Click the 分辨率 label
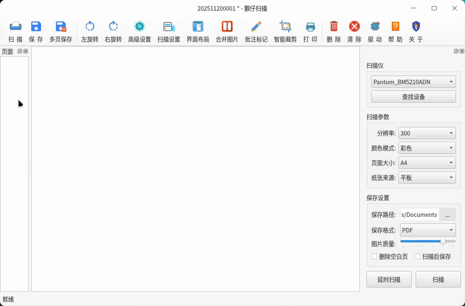The width and height of the screenshot is (465, 306). (x=386, y=133)
